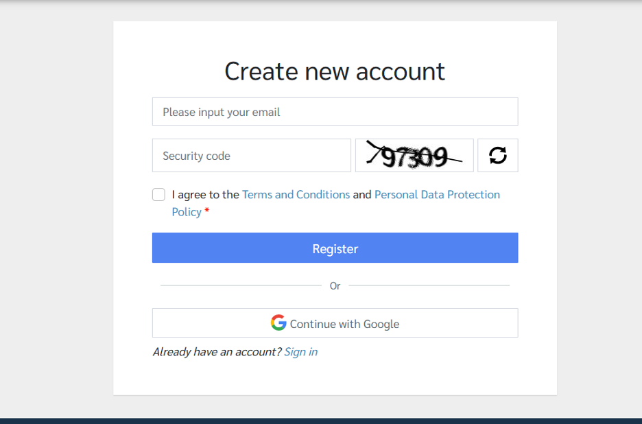
Task: Click the word 'Policy' on second line
Action: [187, 212]
